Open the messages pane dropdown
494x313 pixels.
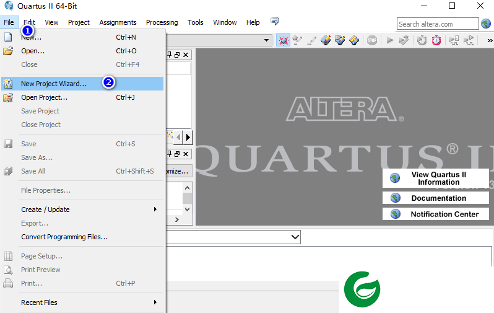(x=295, y=237)
